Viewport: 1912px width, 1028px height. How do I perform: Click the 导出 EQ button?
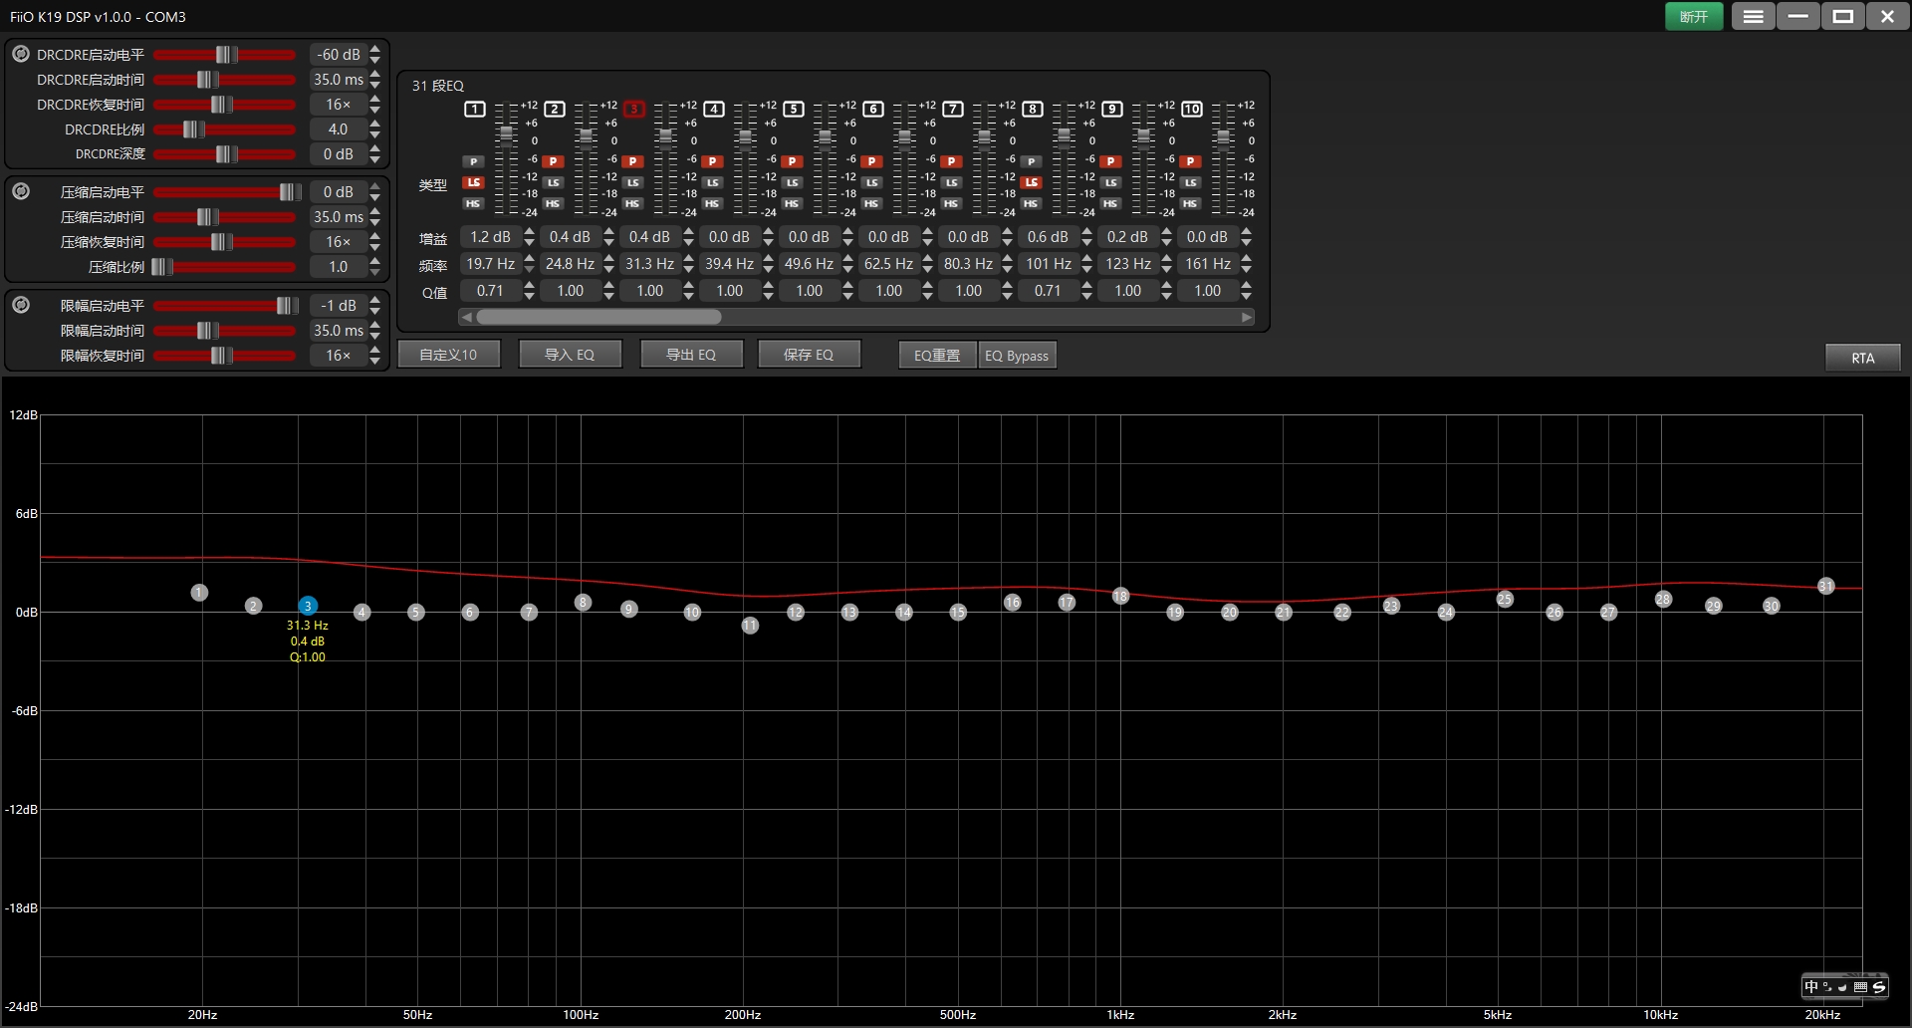(x=691, y=355)
